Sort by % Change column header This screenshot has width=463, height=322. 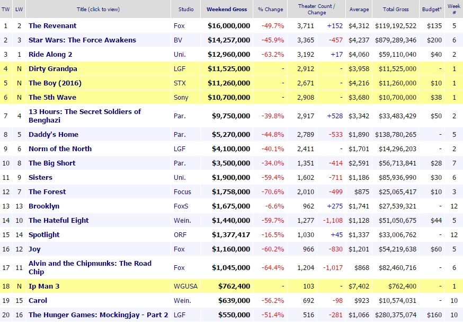[270, 9]
